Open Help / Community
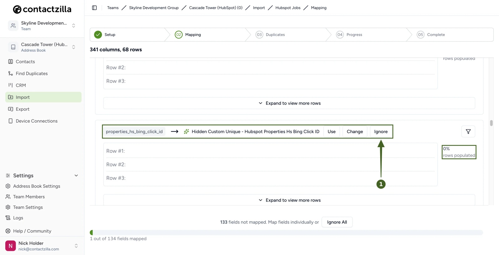 pos(32,231)
